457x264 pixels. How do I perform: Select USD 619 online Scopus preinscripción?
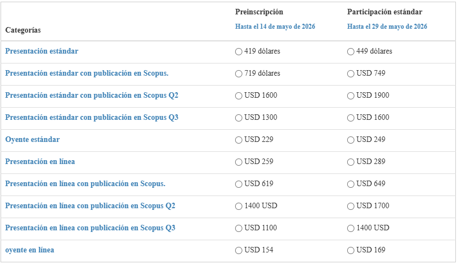coord(238,184)
